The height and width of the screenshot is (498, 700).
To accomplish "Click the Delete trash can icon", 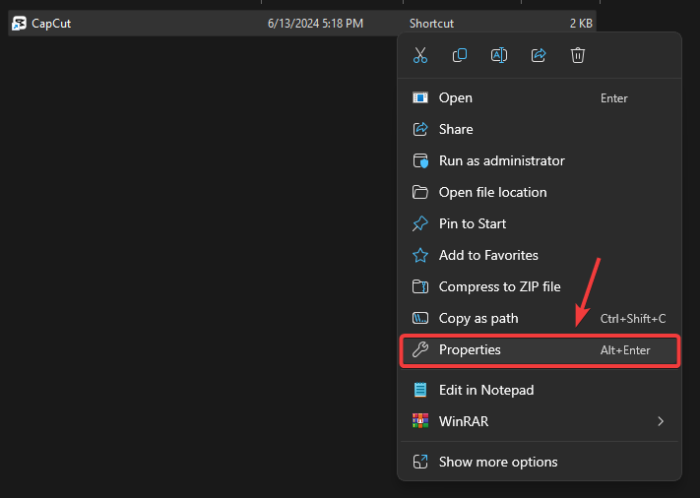I will [578, 55].
